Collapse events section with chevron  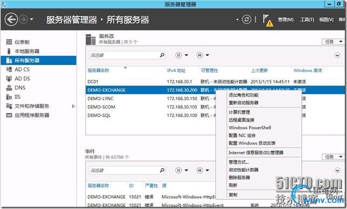click(337, 171)
